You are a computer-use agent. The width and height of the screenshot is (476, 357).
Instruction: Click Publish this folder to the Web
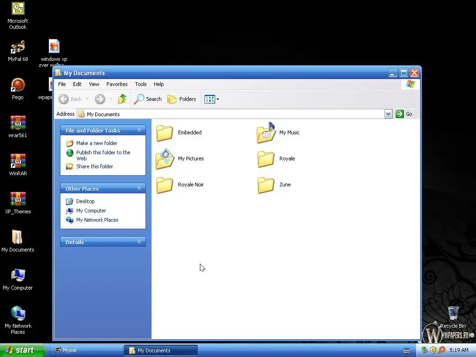[x=103, y=155]
